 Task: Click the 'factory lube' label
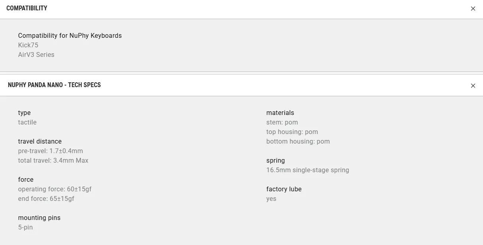tap(284, 189)
